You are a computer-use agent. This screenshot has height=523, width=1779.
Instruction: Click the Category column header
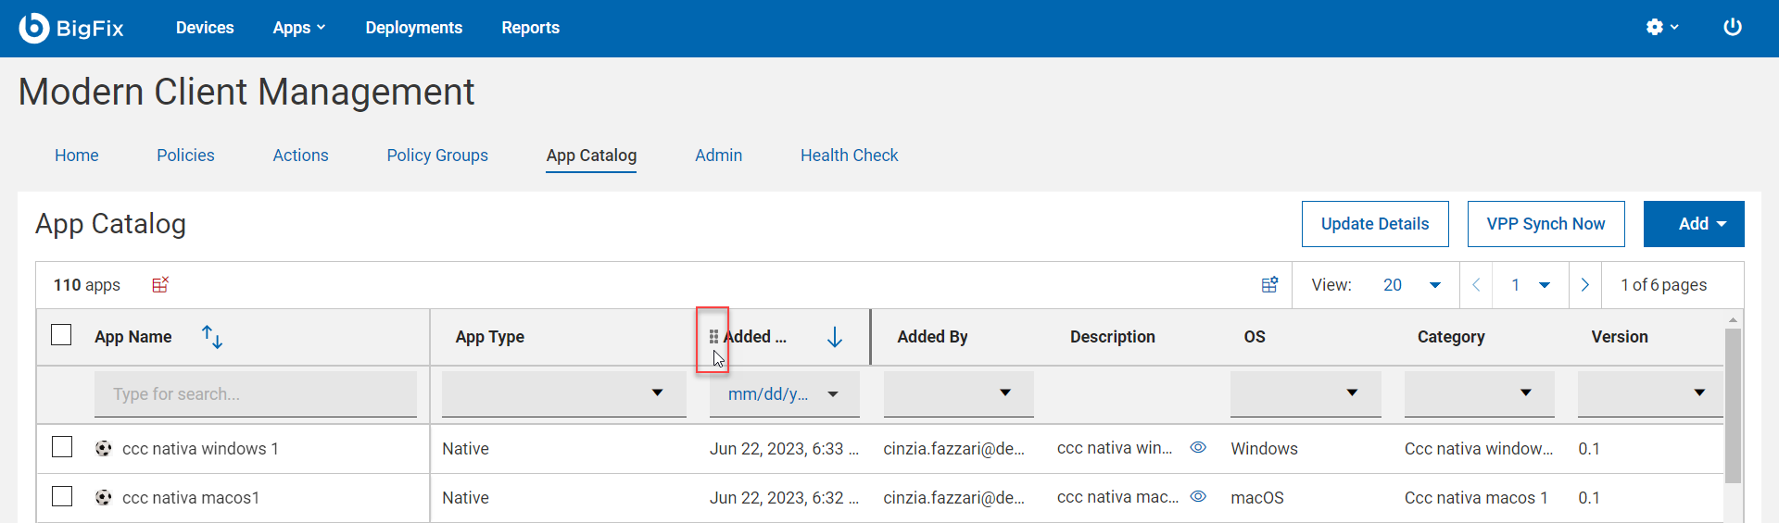(x=1451, y=337)
